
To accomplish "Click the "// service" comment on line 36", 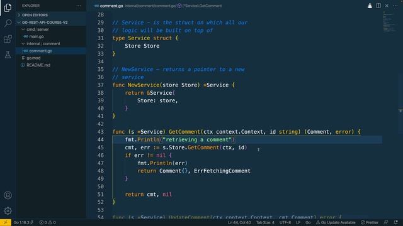I will tap(128, 77).
